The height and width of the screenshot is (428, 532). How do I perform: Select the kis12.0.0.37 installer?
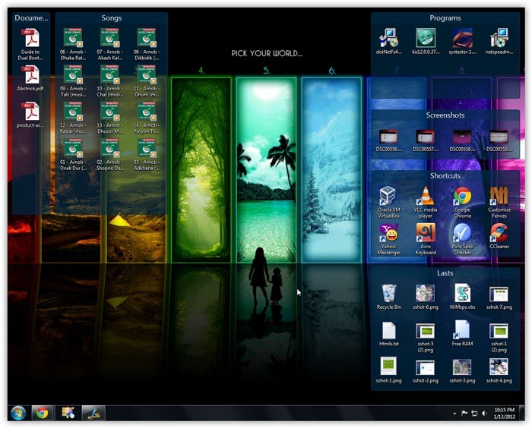426,41
